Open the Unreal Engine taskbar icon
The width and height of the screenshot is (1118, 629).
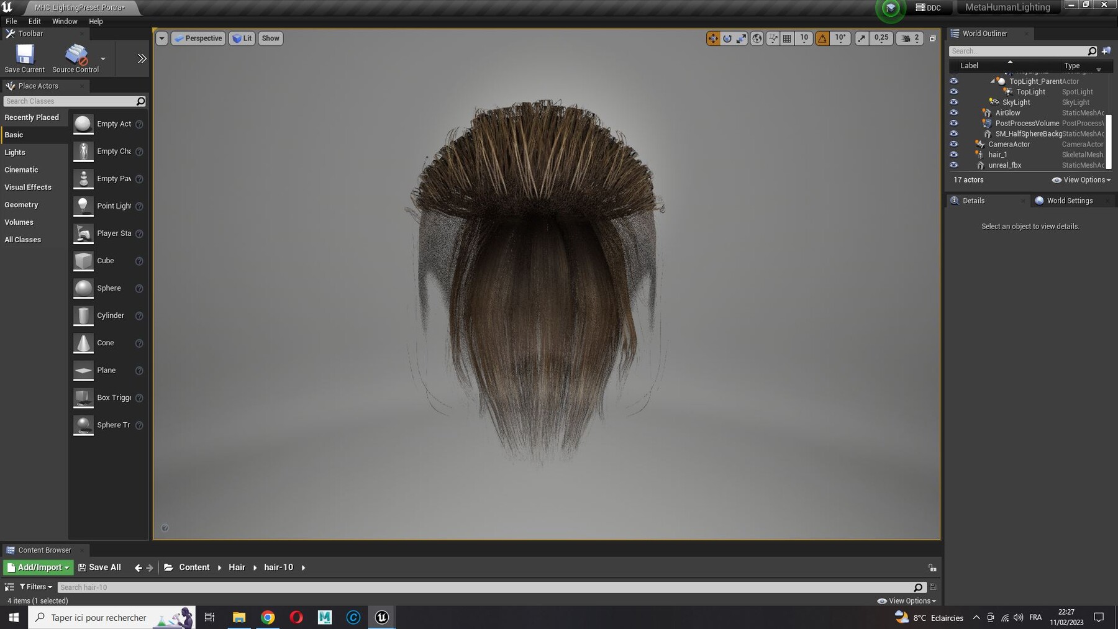[x=382, y=617]
